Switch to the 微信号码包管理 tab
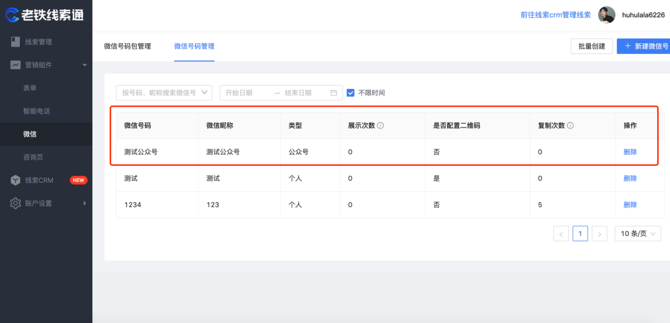The height and width of the screenshot is (323, 670). [128, 46]
